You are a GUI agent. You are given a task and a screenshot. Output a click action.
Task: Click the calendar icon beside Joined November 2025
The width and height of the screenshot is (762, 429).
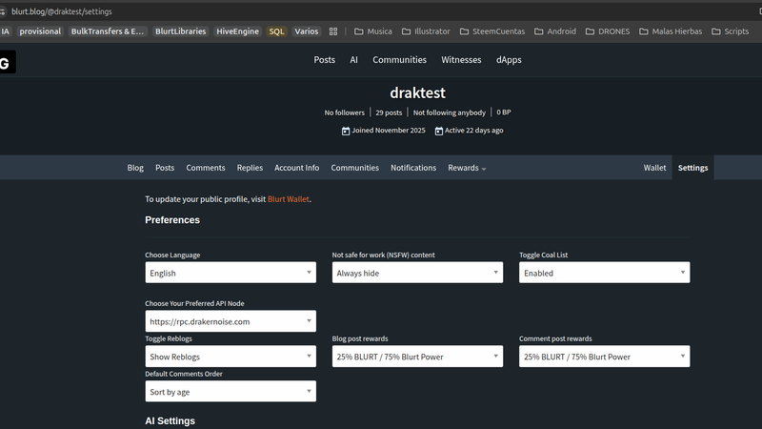coord(346,131)
